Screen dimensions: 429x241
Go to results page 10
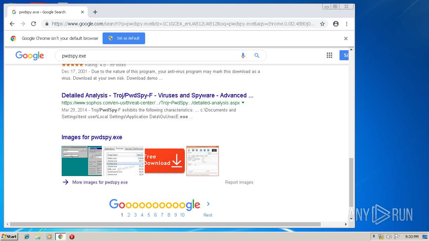(x=182, y=215)
